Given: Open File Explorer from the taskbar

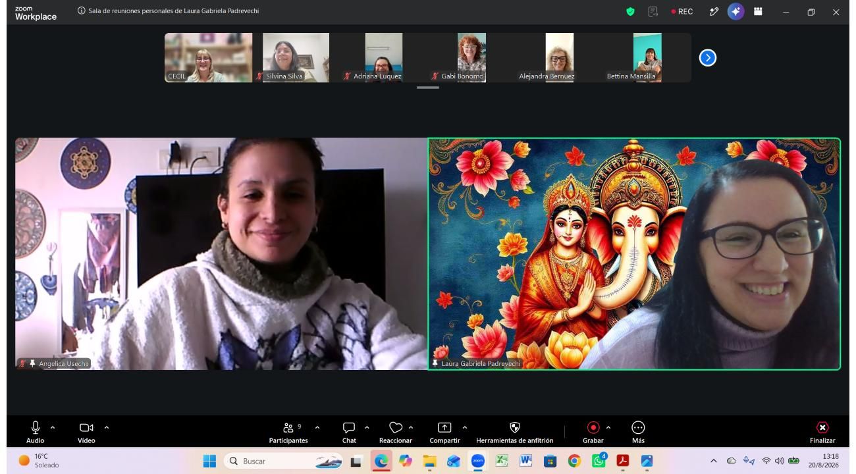Looking at the screenshot, I should [x=429, y=461].
